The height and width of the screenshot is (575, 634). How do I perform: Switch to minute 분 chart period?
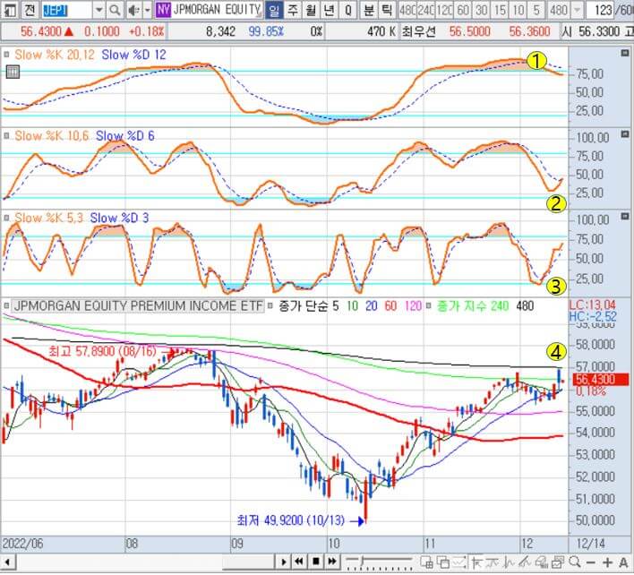(x=369, y=10)
